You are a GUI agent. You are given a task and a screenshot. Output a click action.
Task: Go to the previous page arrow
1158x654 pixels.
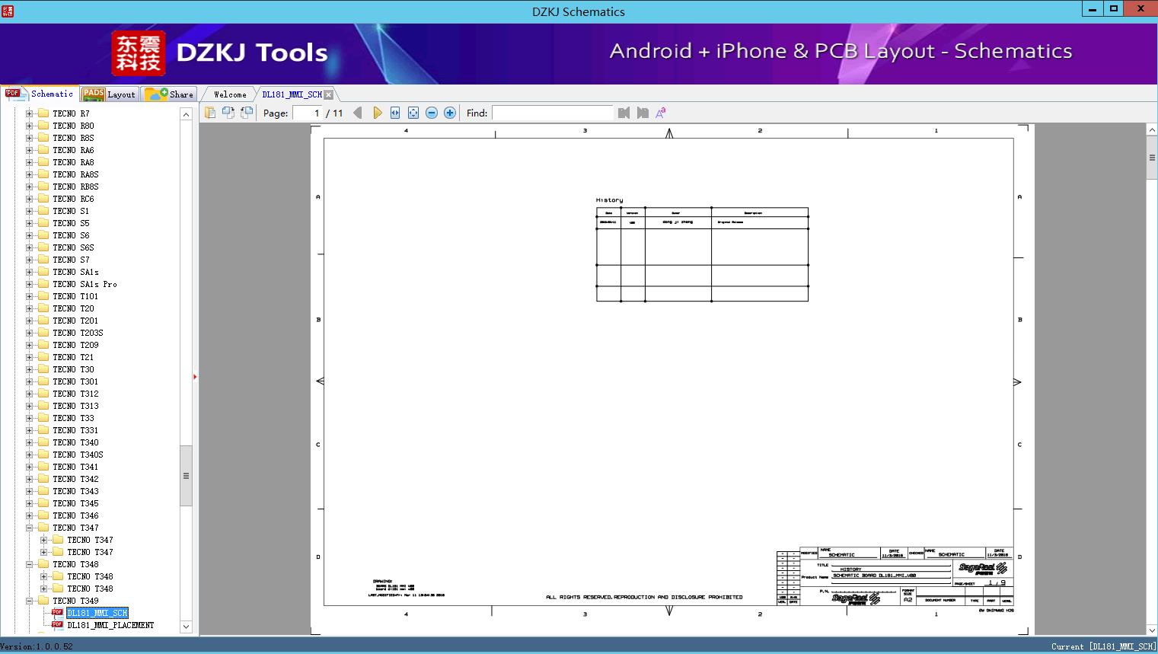[x=358, y=113]
